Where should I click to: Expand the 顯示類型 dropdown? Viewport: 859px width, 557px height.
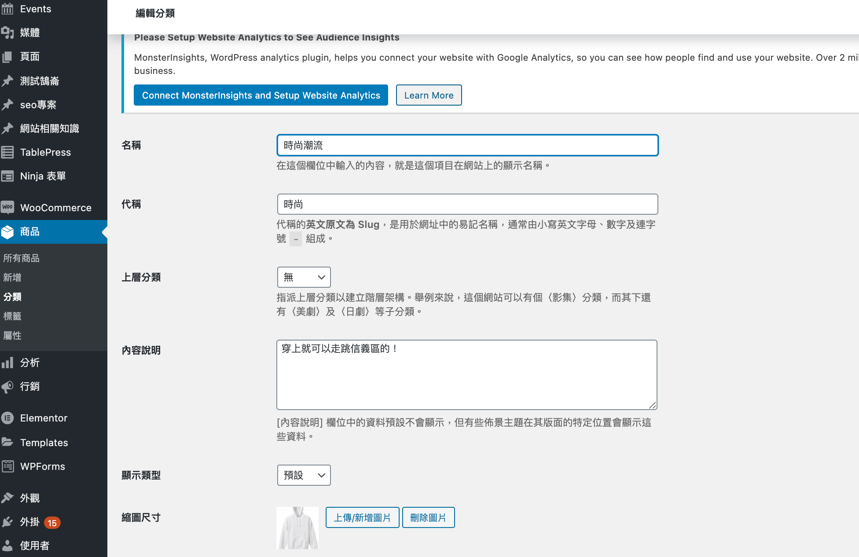pos(304,474)
